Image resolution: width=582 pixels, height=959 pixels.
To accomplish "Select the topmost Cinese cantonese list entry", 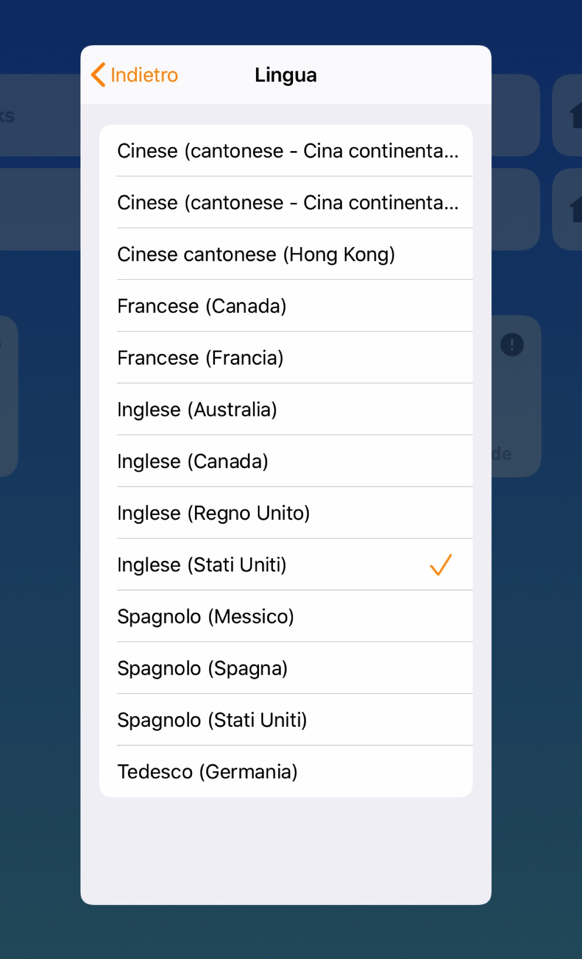I will [x=287, y=151].
